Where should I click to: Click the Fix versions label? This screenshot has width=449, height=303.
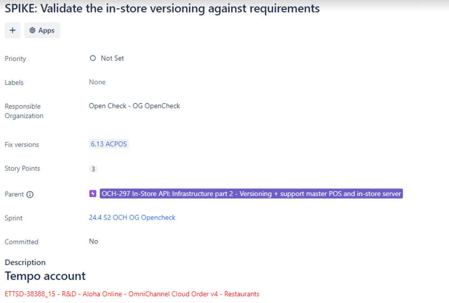pos(22,145)
